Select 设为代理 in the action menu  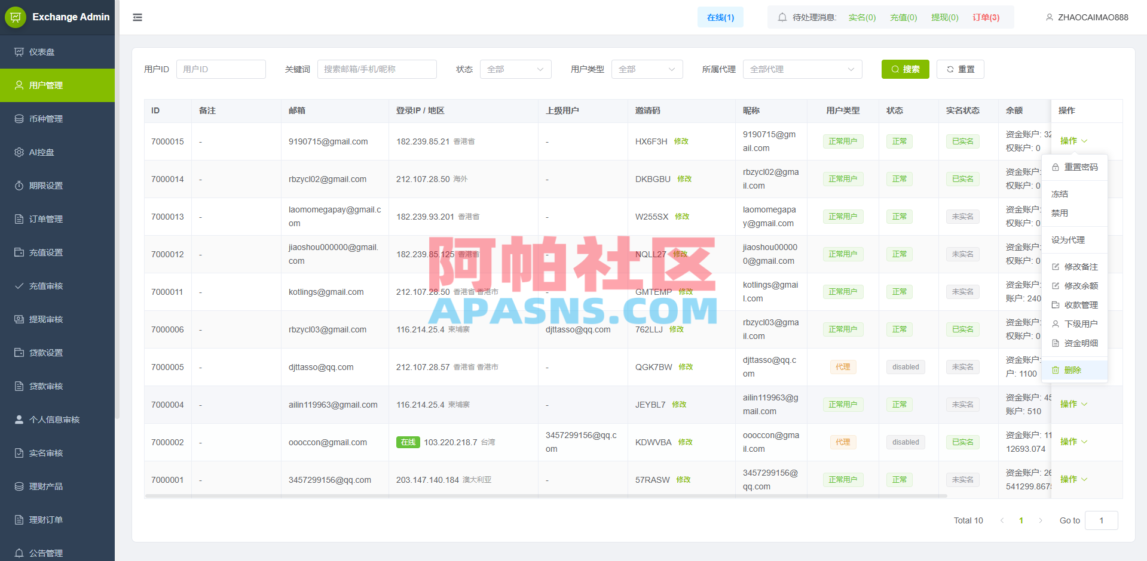(1075, 240)
